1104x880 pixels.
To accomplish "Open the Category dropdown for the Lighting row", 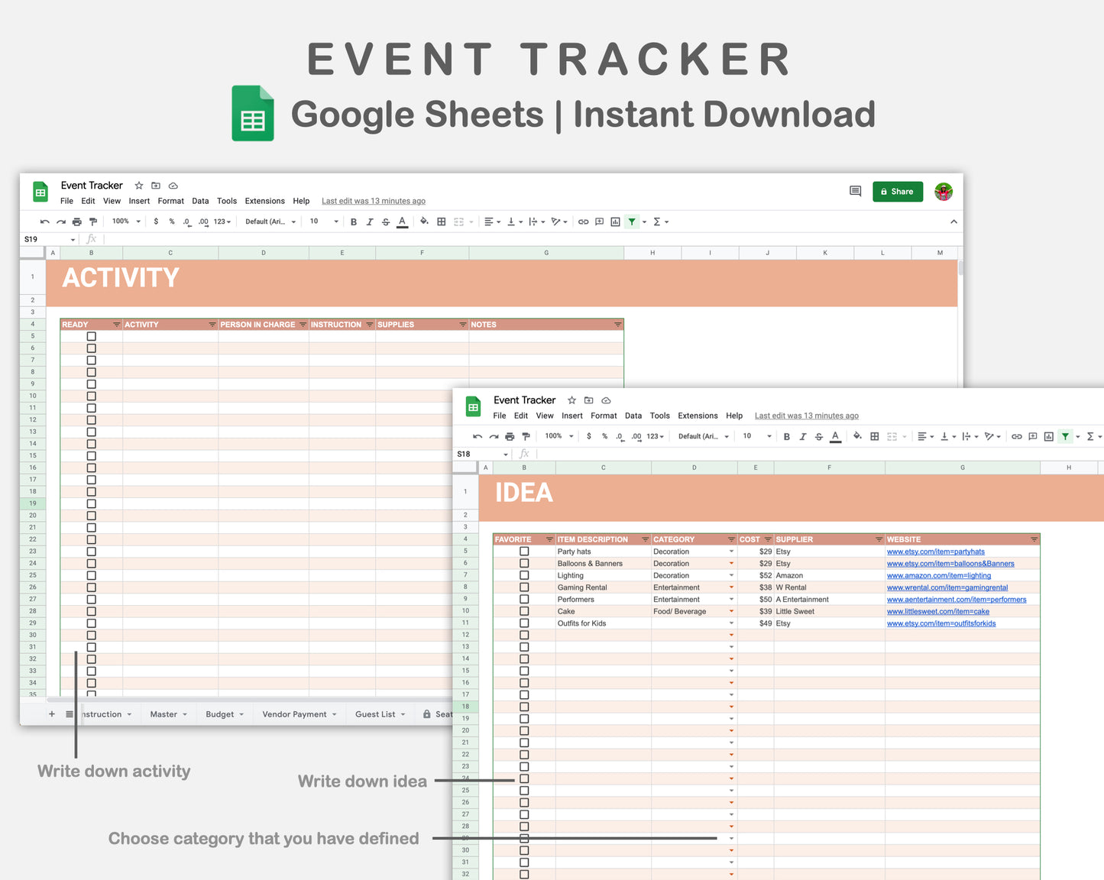I will click(730, 575).
